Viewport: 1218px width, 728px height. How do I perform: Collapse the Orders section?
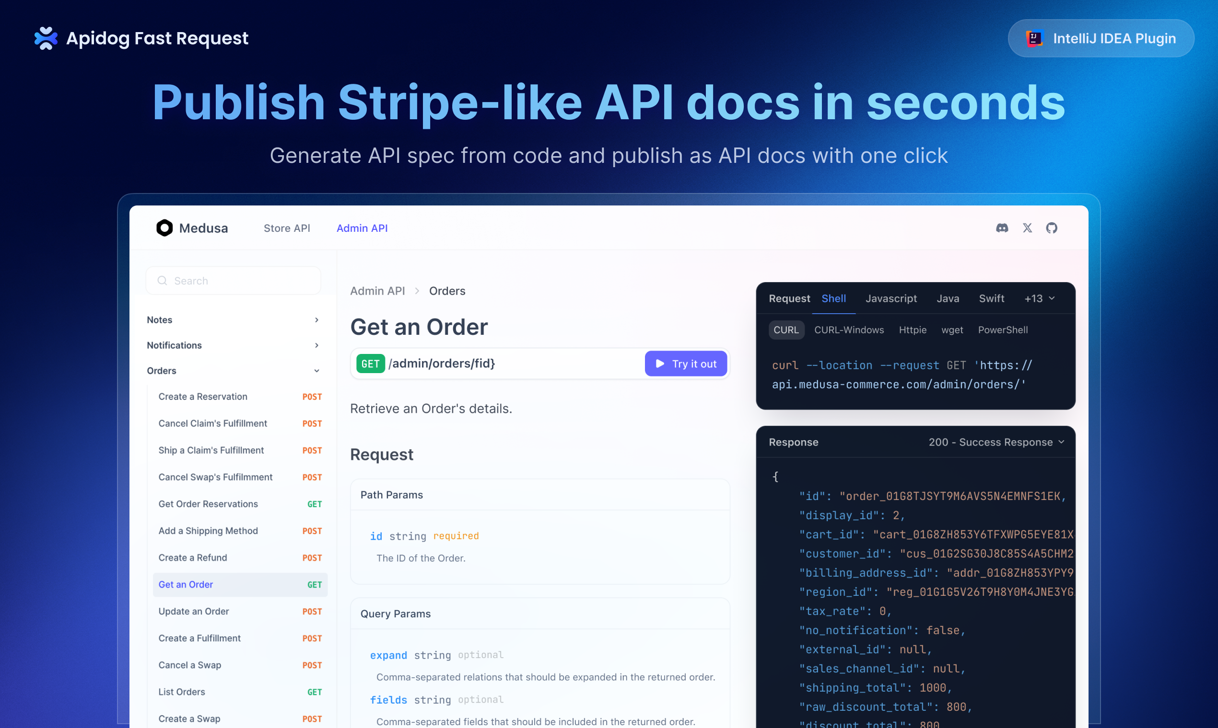point(233,371)
